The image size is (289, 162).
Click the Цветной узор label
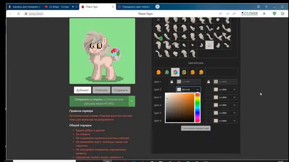[x=196, y=63]
